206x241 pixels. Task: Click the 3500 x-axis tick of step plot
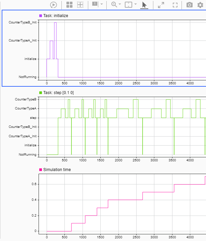pyautogui.click(x=172, y=160)
